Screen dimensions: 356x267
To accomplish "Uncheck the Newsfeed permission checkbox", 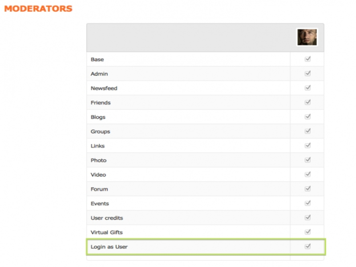I will 307,88.
